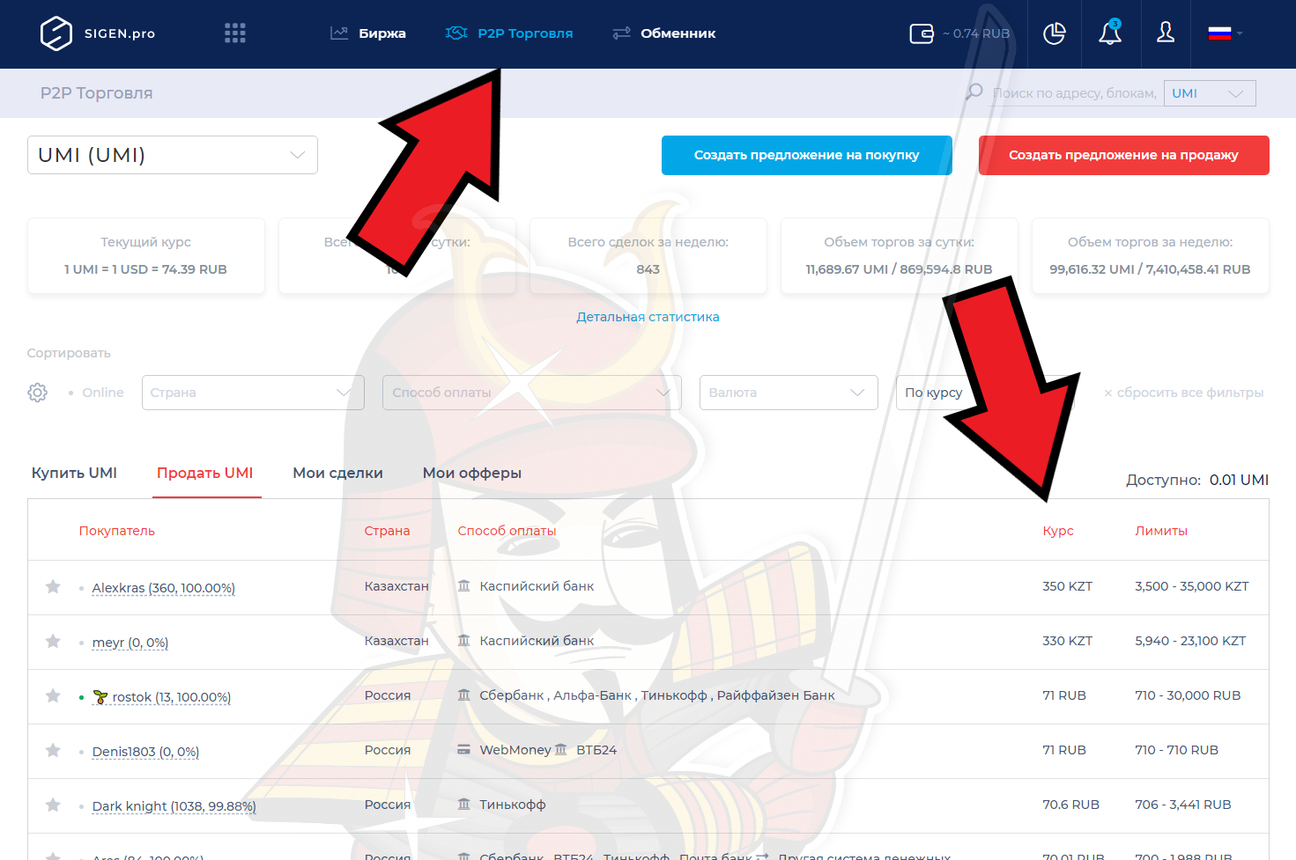Screen dimensions: 1296x860
Task: Open the Denis1803 user profile link
Action: (x=145, y=752)
